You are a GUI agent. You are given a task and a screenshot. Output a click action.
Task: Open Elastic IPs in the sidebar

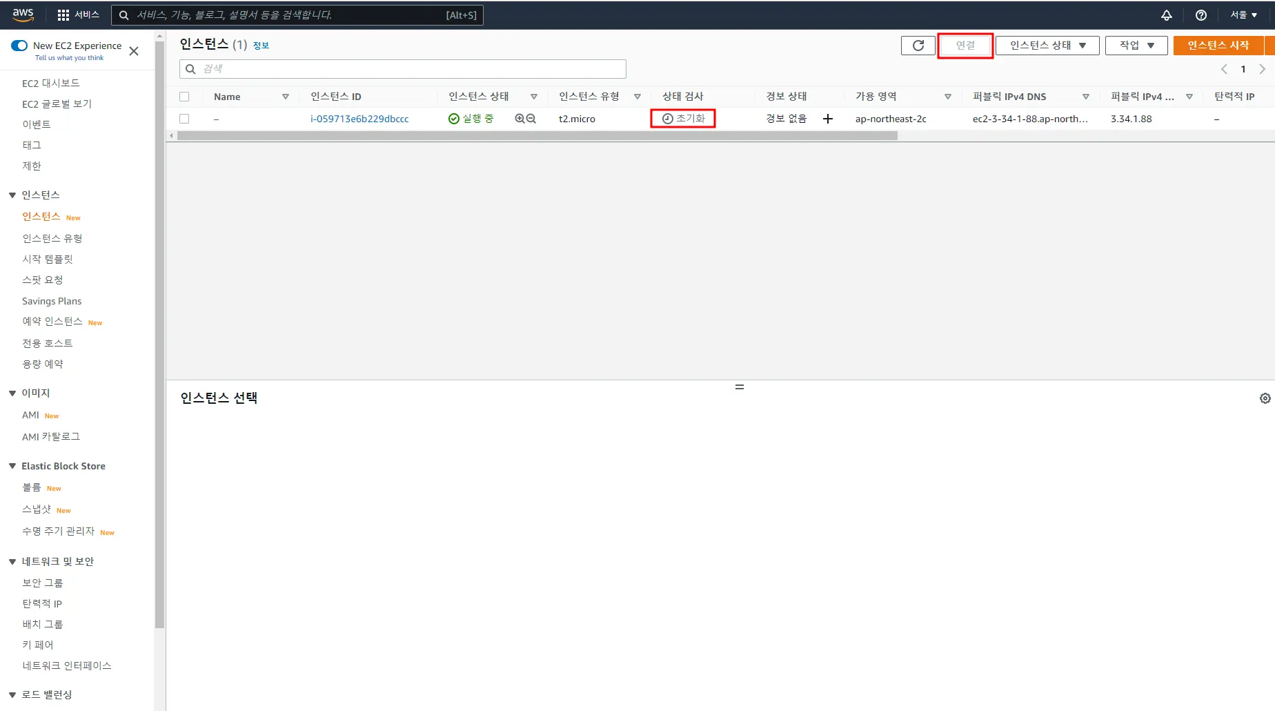point(42,603)
